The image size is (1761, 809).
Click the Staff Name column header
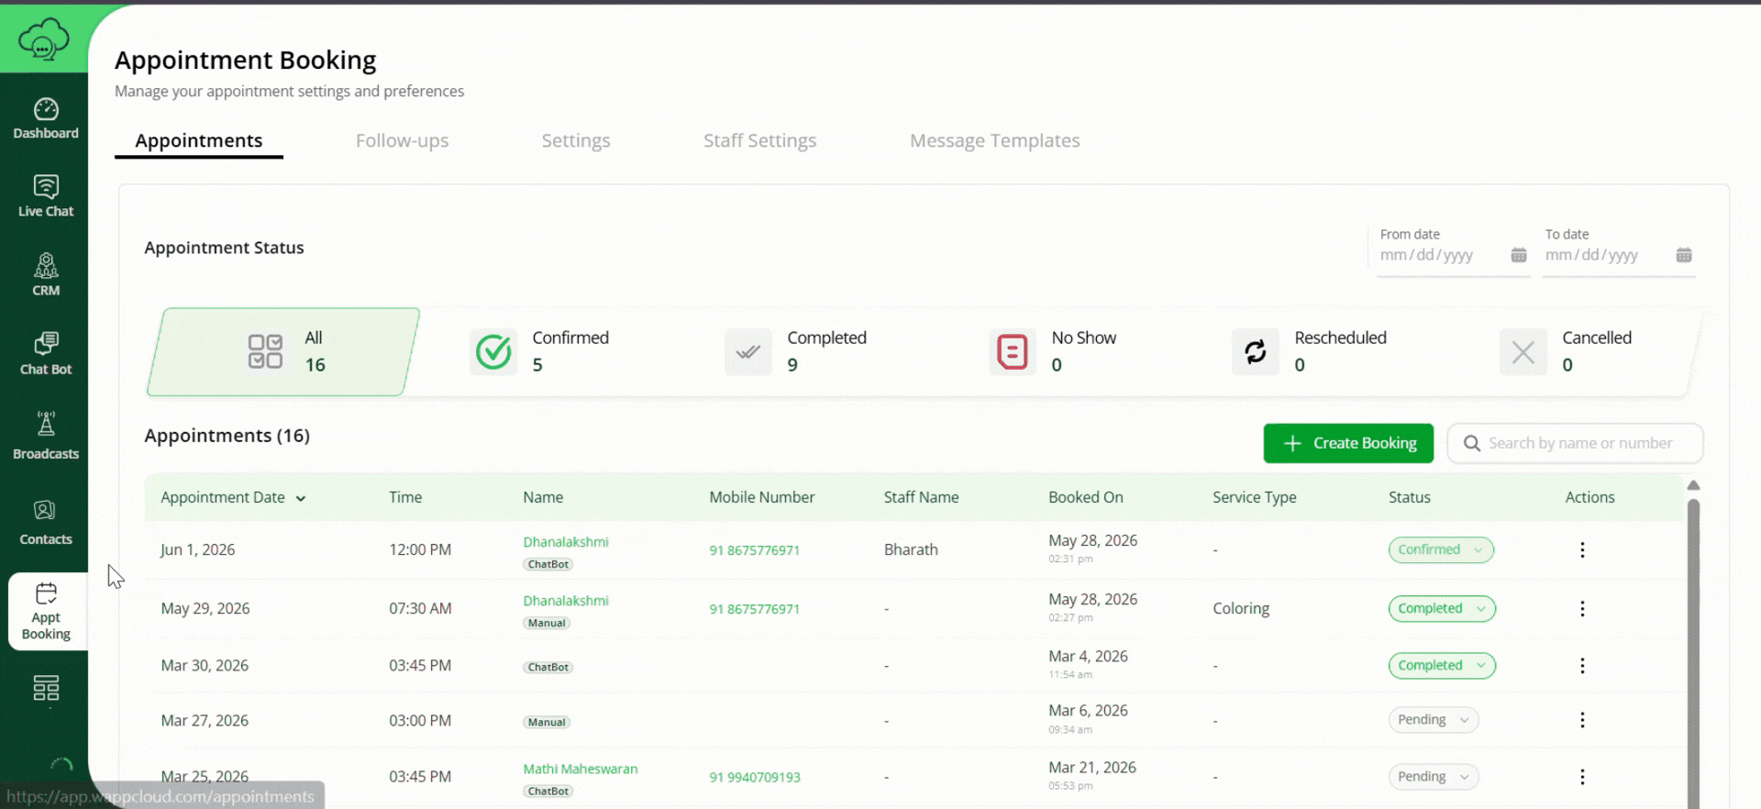[921, 497]
